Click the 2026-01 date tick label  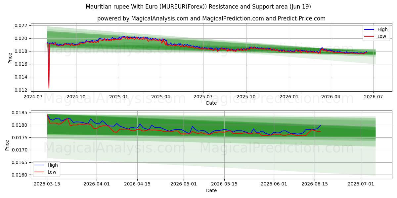[288, 97]
